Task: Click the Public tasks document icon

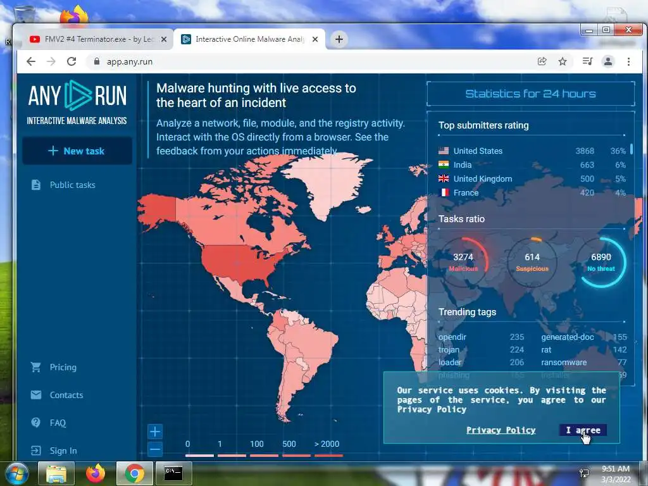Action: tap(36, 185)
